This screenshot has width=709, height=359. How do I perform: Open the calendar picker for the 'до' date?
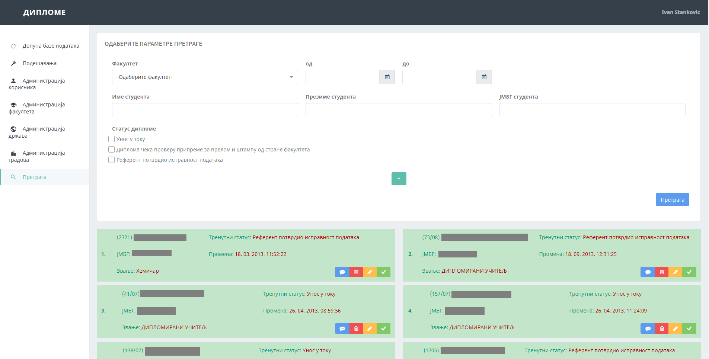(484, 77)
